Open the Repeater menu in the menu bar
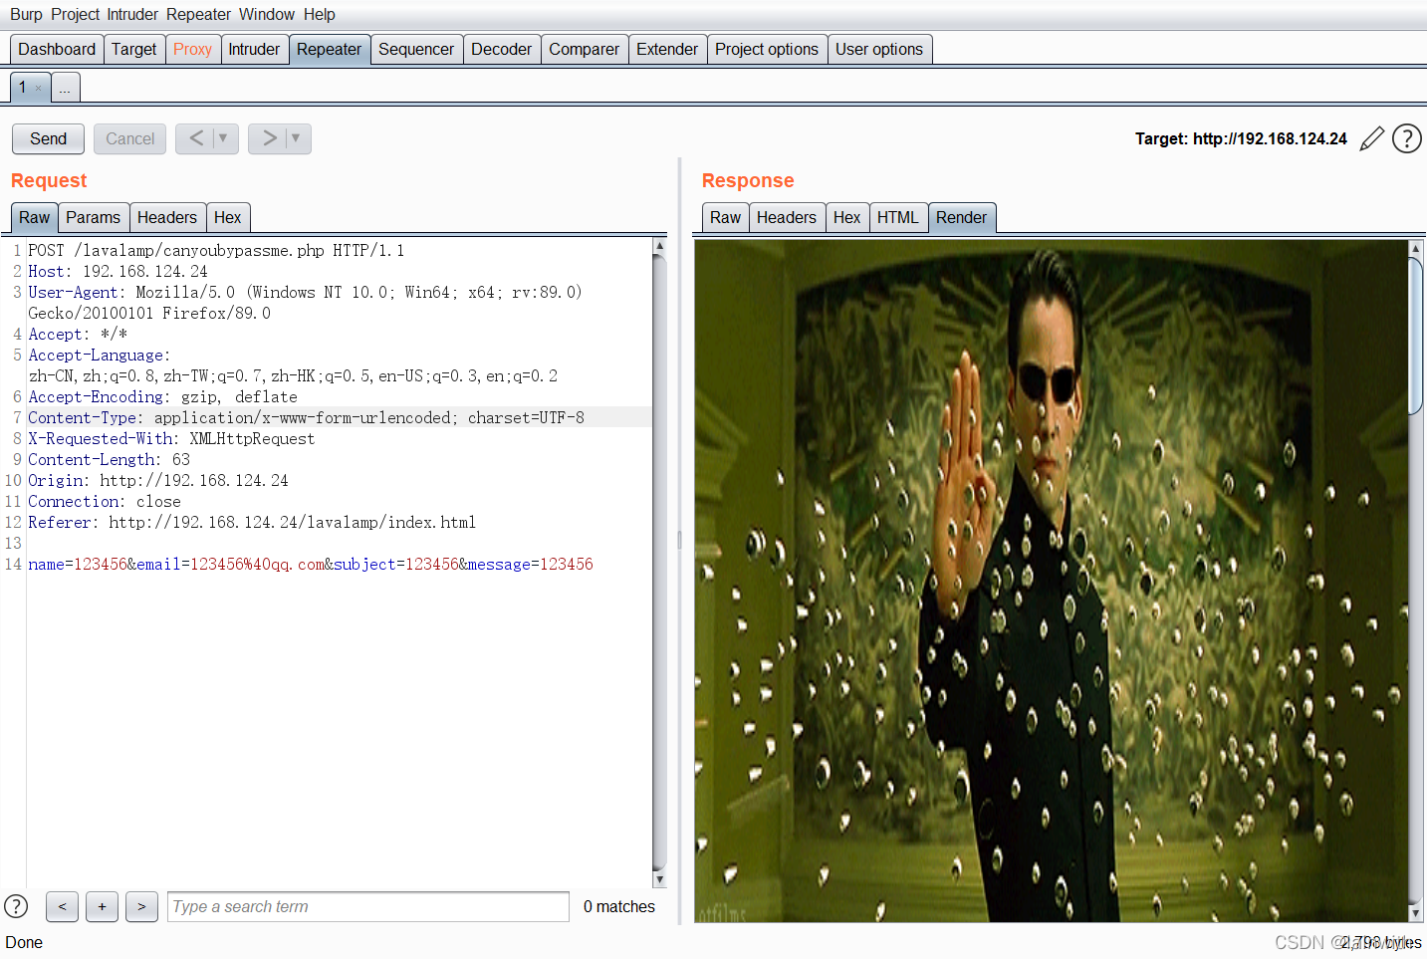This screenshot has height=959, width=1427. tap(198, 14)
